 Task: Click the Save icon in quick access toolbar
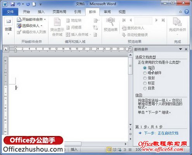click(12, 4)
